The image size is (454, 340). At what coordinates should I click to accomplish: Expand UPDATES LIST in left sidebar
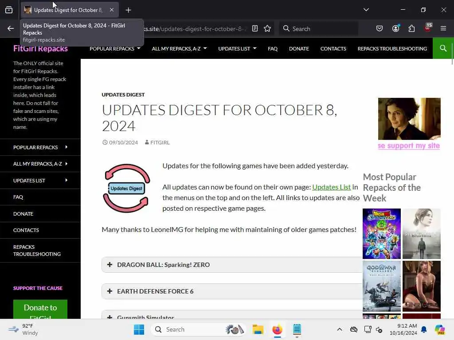(x=40, y=181)
